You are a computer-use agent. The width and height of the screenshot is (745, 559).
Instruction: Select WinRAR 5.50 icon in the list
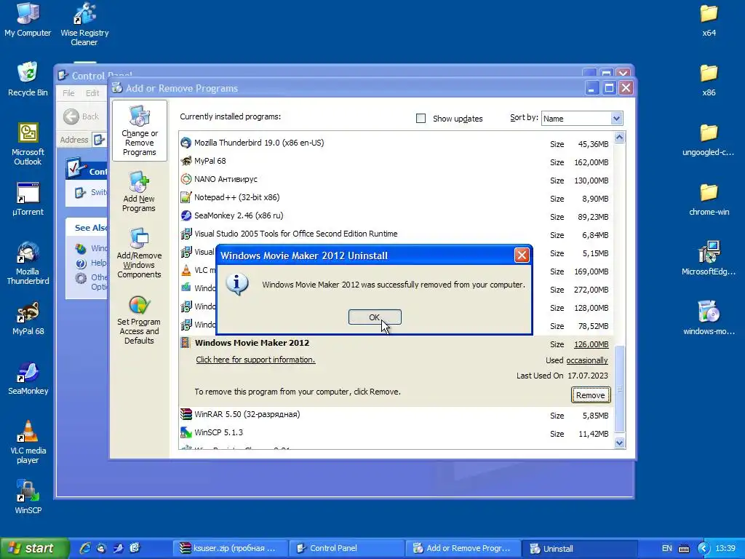tap(186, 414)
